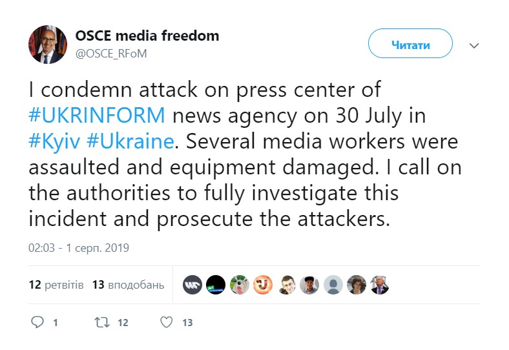Show the list of 12 ретвітів
The height and width of the screenshot is (350, 509).
point(56,285)
